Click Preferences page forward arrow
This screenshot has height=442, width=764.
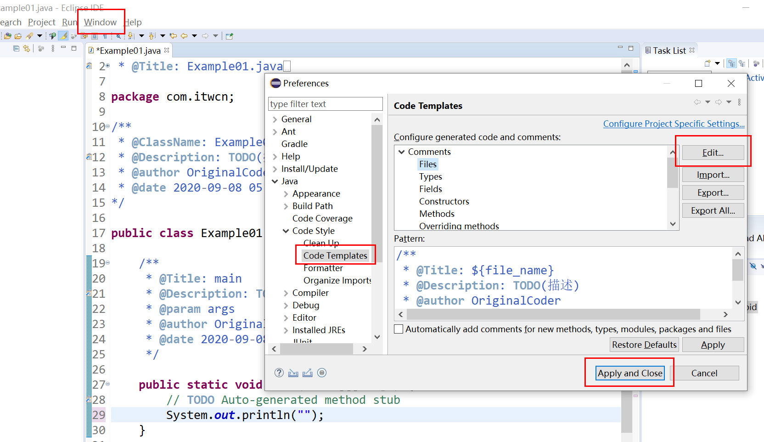click(x=719, y=102)
